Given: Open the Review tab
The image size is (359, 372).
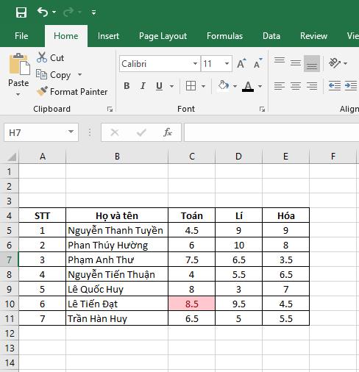Looking at the screenshot, I should coord(313,36).
